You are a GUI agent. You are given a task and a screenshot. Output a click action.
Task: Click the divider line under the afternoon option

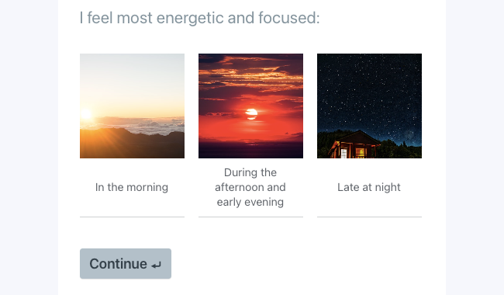[250, 217]
